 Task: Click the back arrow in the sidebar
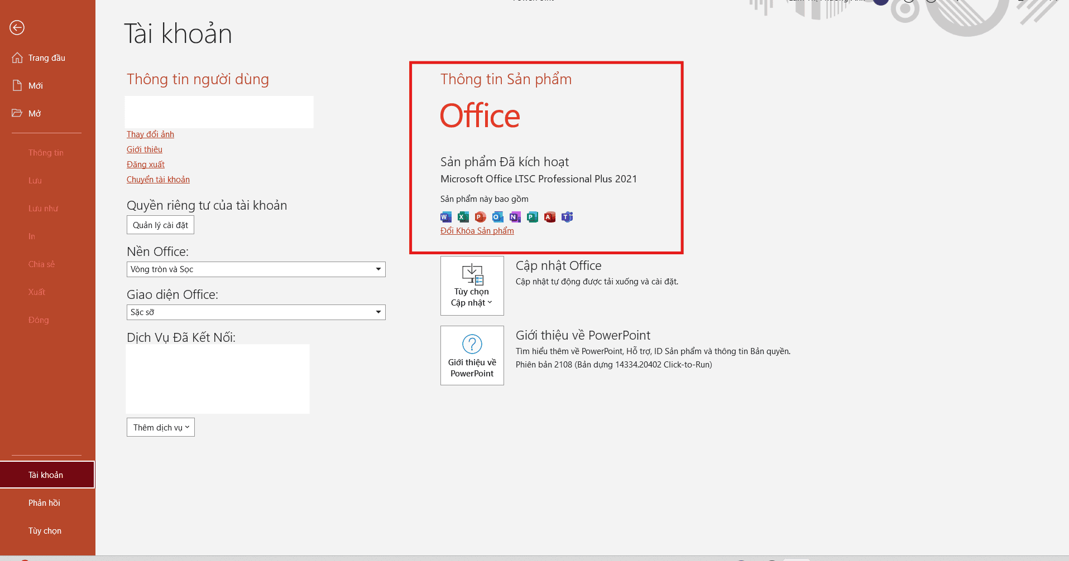point(16,27)
